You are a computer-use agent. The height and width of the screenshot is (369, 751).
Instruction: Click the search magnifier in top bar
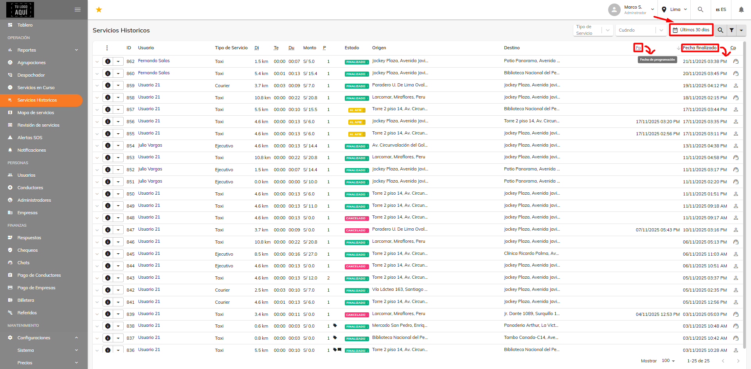(701, 9)
